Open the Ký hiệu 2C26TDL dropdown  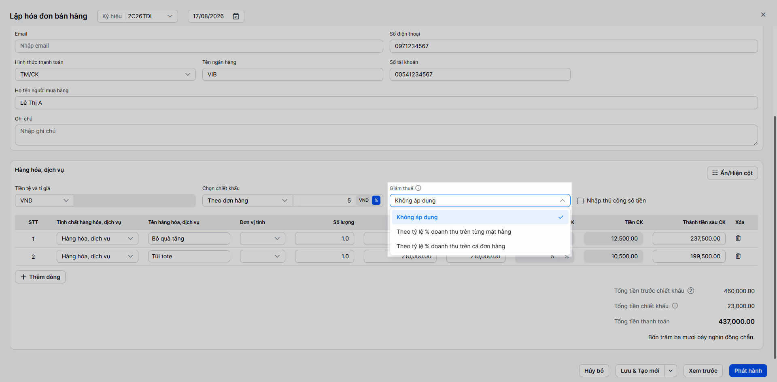click(138, 16)
